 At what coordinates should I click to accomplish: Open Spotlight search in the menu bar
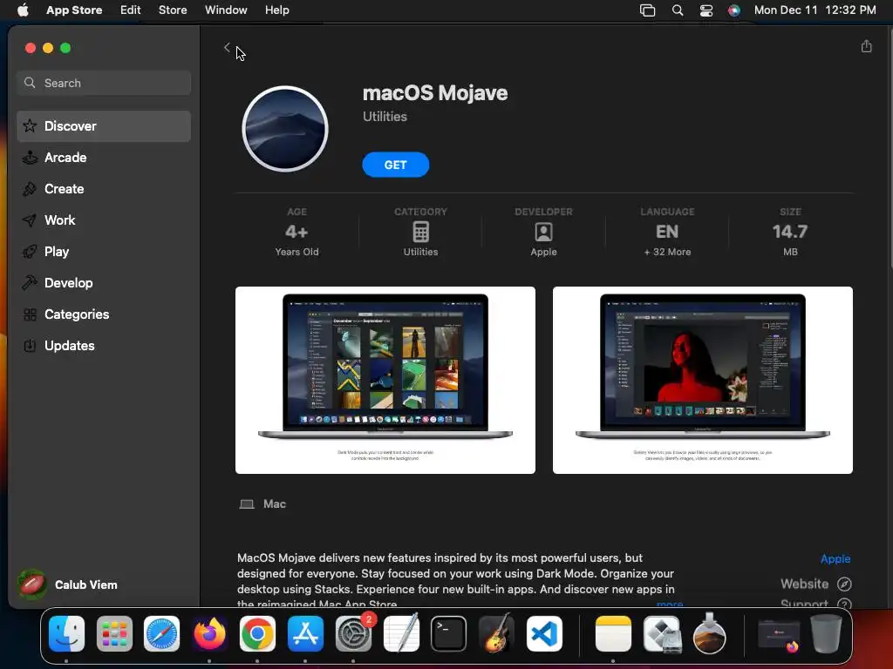tap(677, 10)
